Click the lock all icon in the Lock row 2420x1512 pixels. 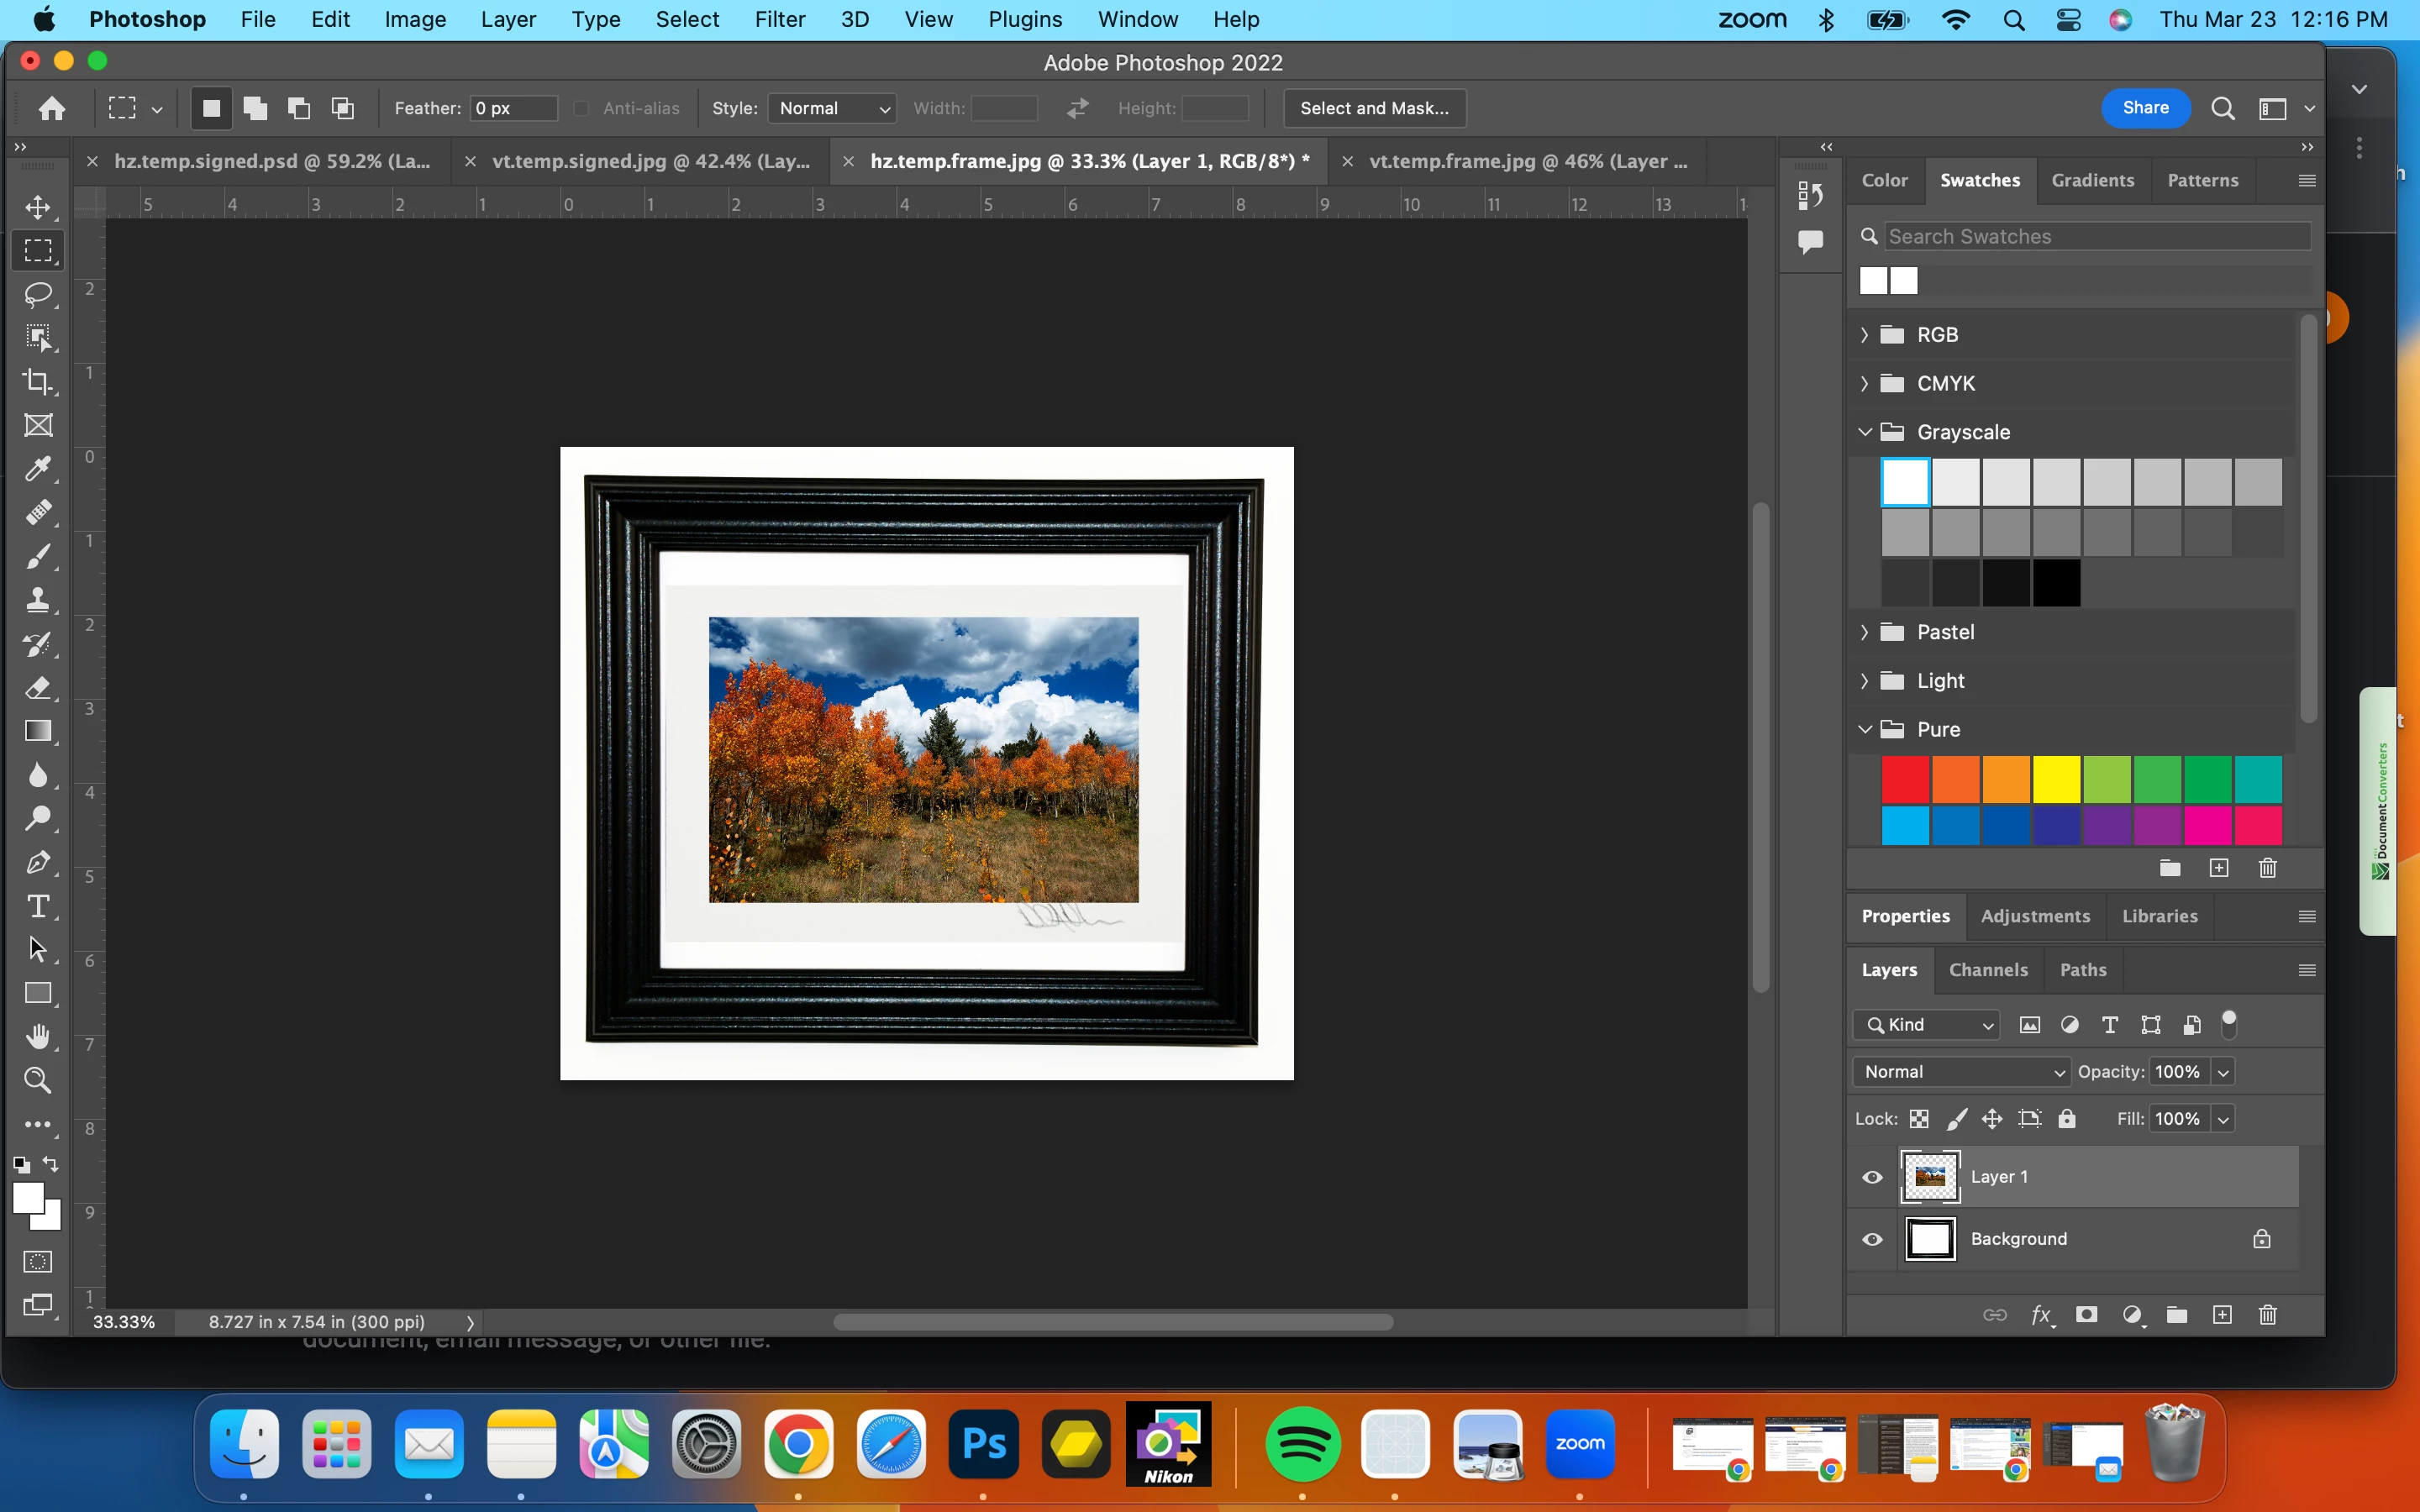(2067, 1119)
